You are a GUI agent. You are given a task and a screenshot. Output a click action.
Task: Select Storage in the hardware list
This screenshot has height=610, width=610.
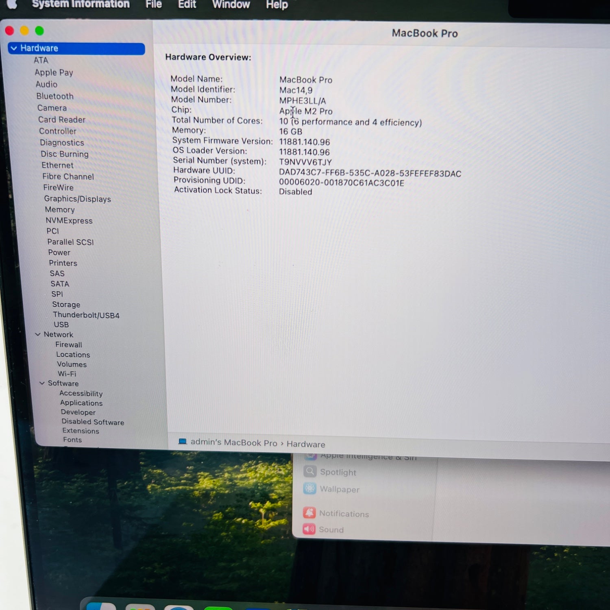66,305
